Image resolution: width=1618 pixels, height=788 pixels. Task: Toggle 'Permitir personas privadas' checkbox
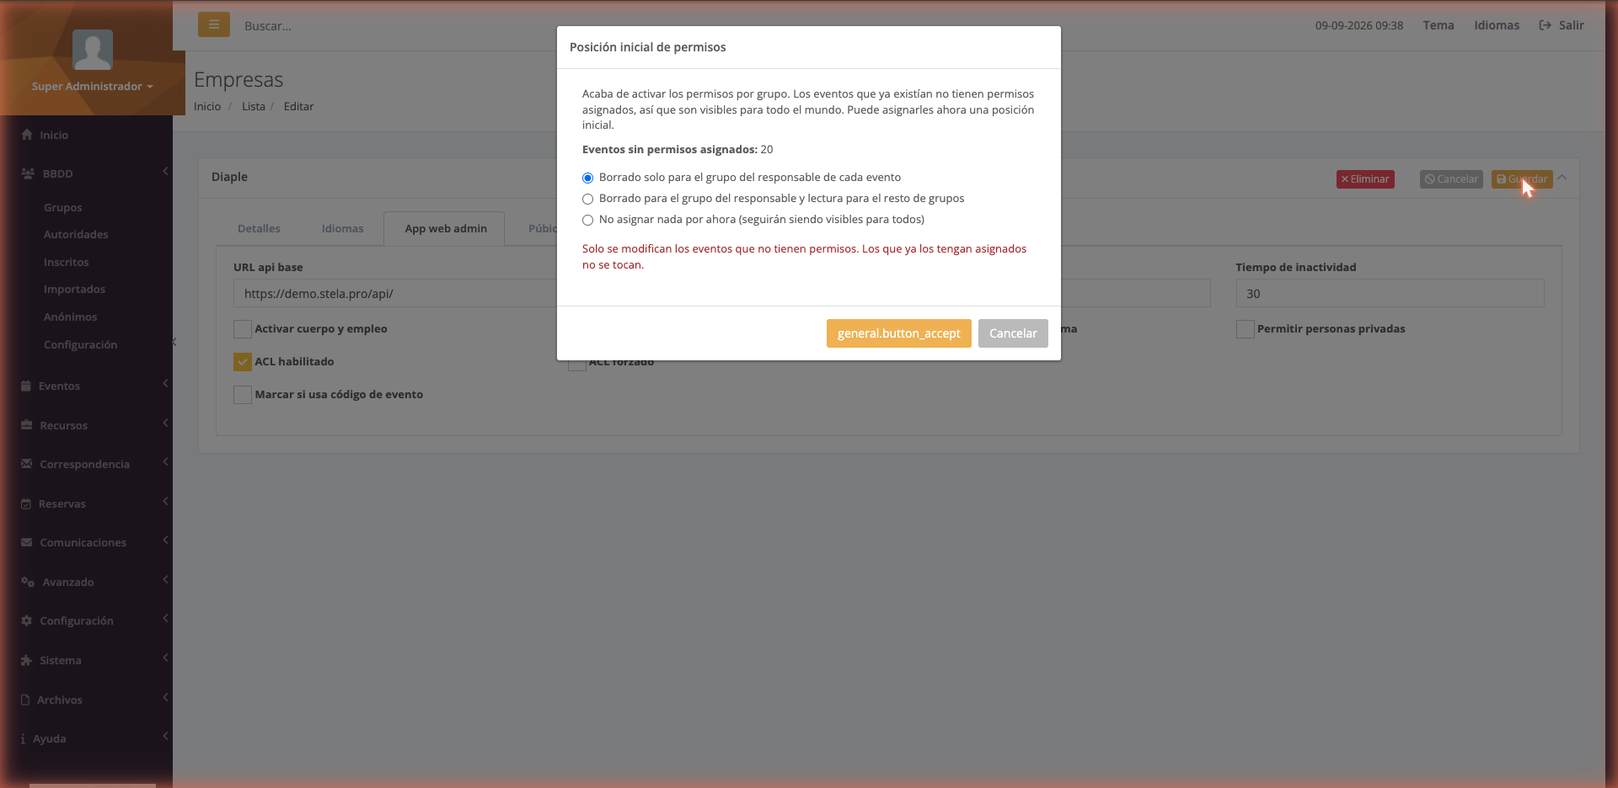(x=1245, y=329)
